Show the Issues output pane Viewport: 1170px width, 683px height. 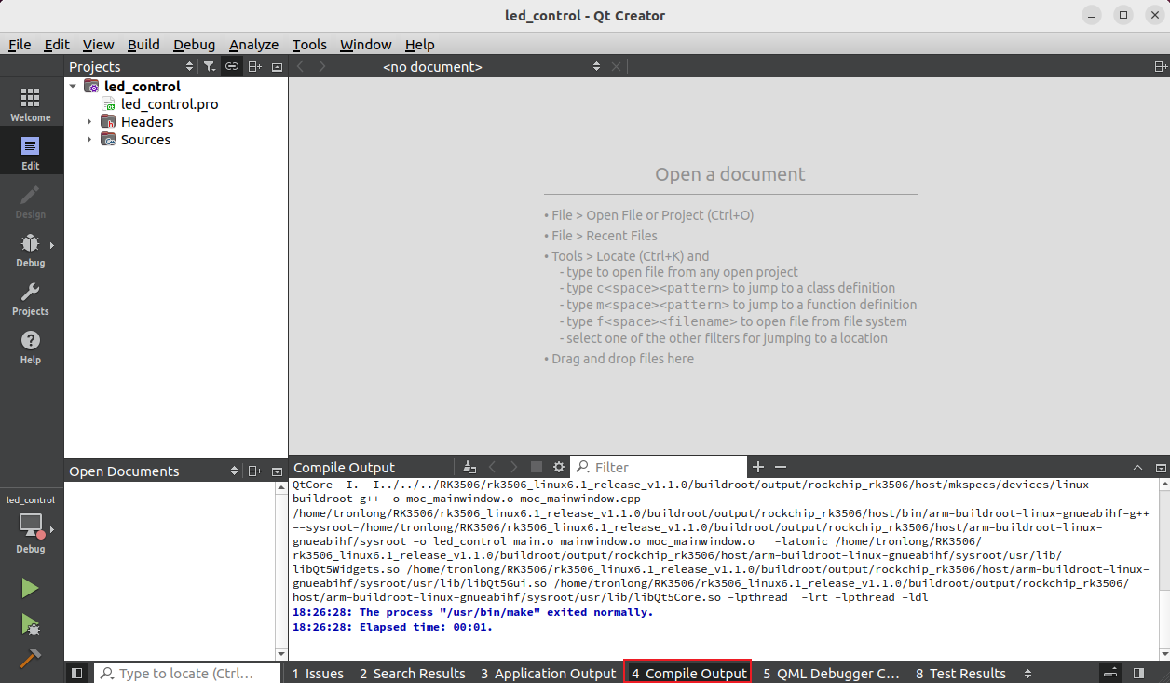[x=318, y=673]
